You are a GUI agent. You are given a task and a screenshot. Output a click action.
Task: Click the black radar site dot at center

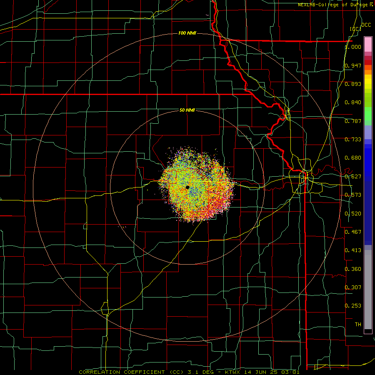point(187,187)
